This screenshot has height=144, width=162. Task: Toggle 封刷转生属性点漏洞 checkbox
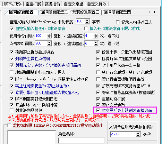click(x=12, y=59)
